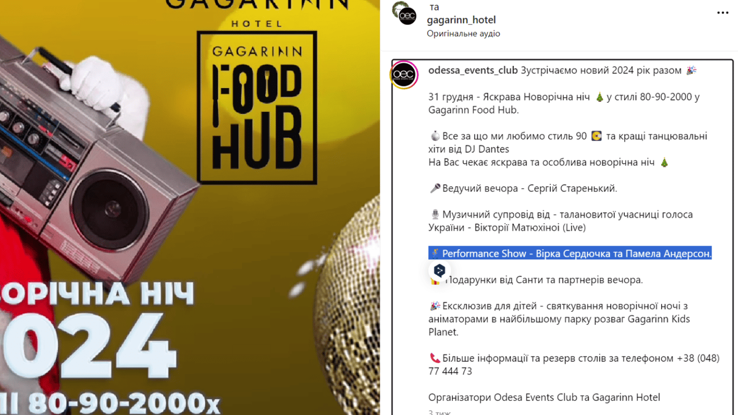The height and width of the screenshot is (415, 738).
Task: Click the red phone emoji before contact info
Action: click(434, 358)
